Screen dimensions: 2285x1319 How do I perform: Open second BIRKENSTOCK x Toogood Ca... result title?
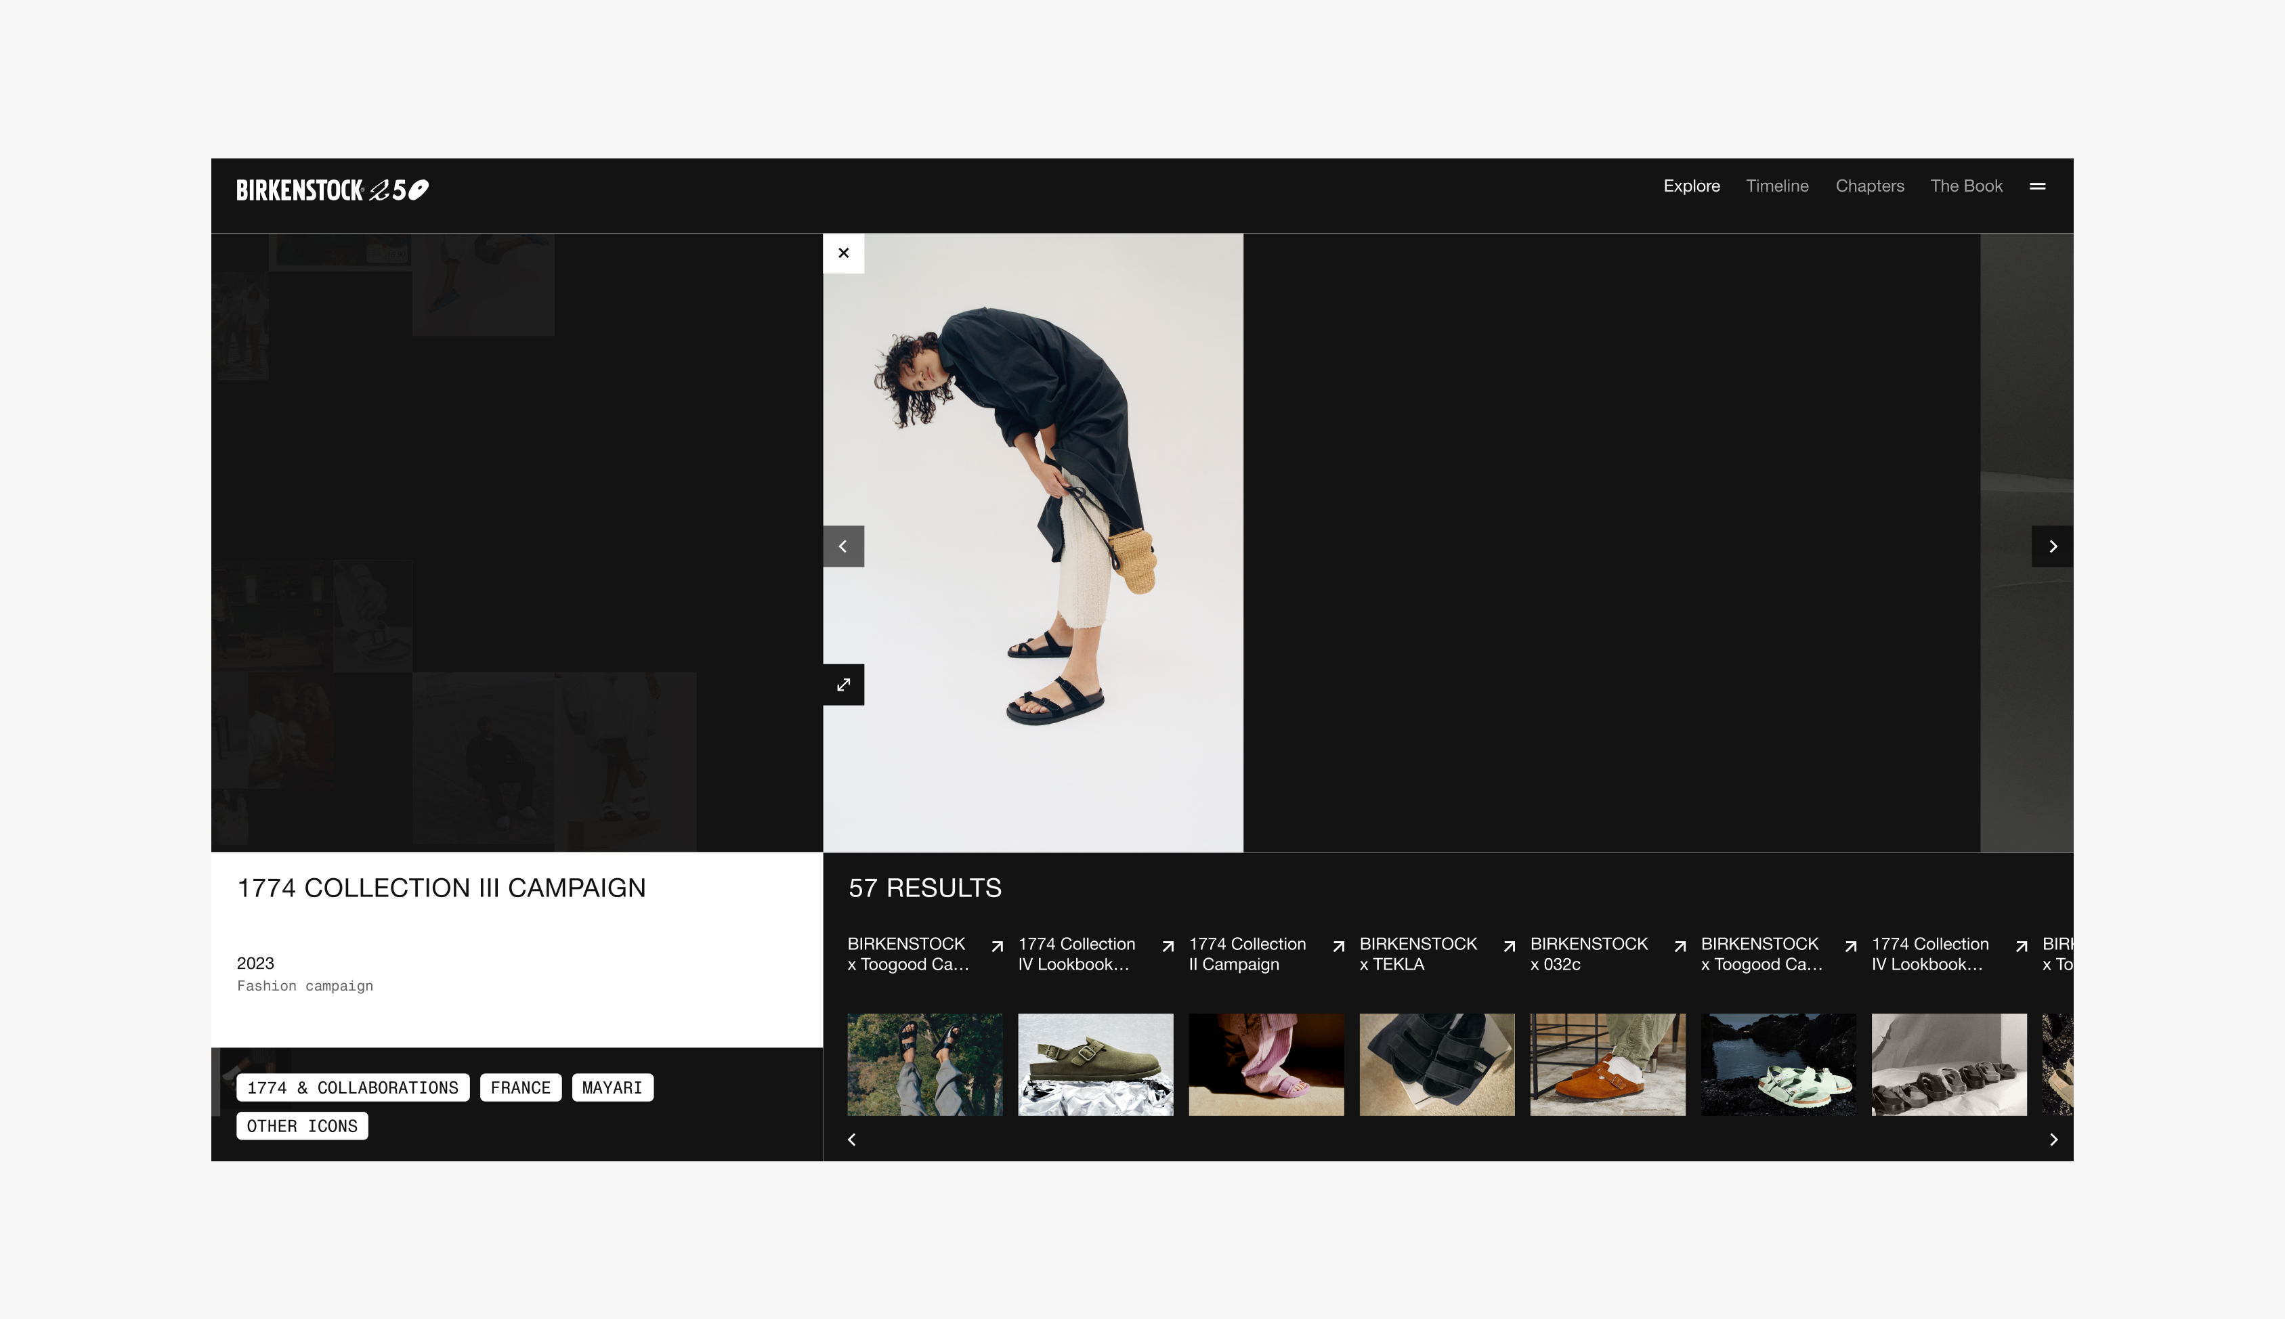click(x=1761, y=954)
